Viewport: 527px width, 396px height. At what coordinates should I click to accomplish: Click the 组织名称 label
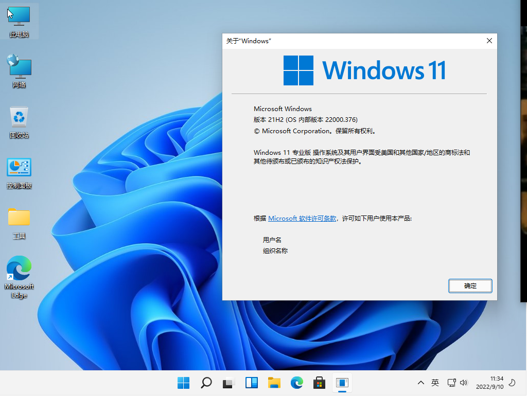275,250
